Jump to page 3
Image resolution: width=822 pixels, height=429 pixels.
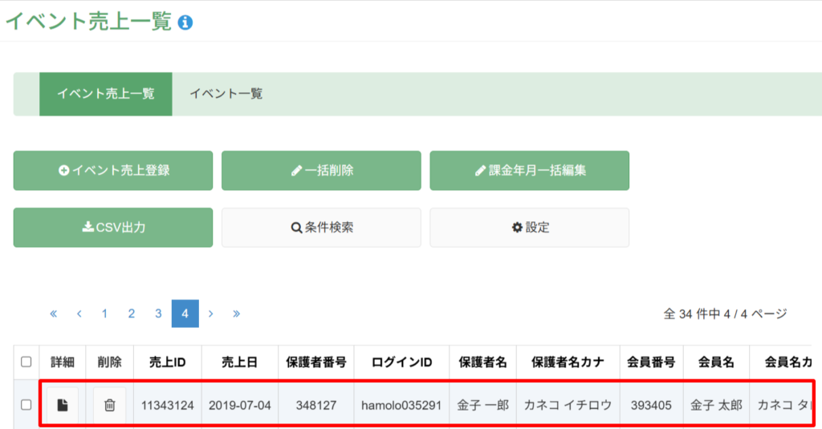tap(158, 314)
